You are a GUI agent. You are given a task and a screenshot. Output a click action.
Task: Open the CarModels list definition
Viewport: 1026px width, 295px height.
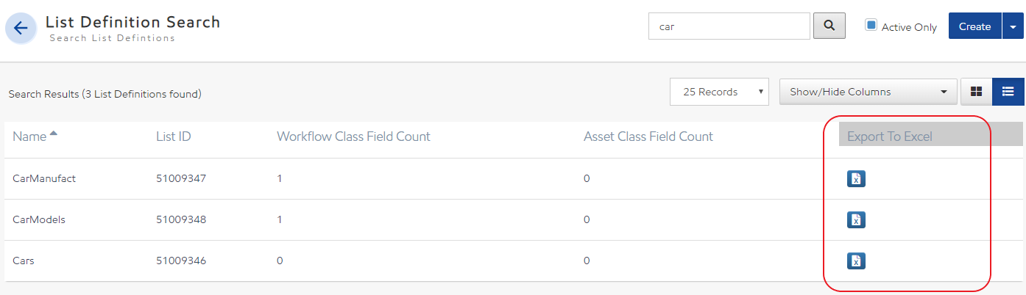tap(39, 219)
